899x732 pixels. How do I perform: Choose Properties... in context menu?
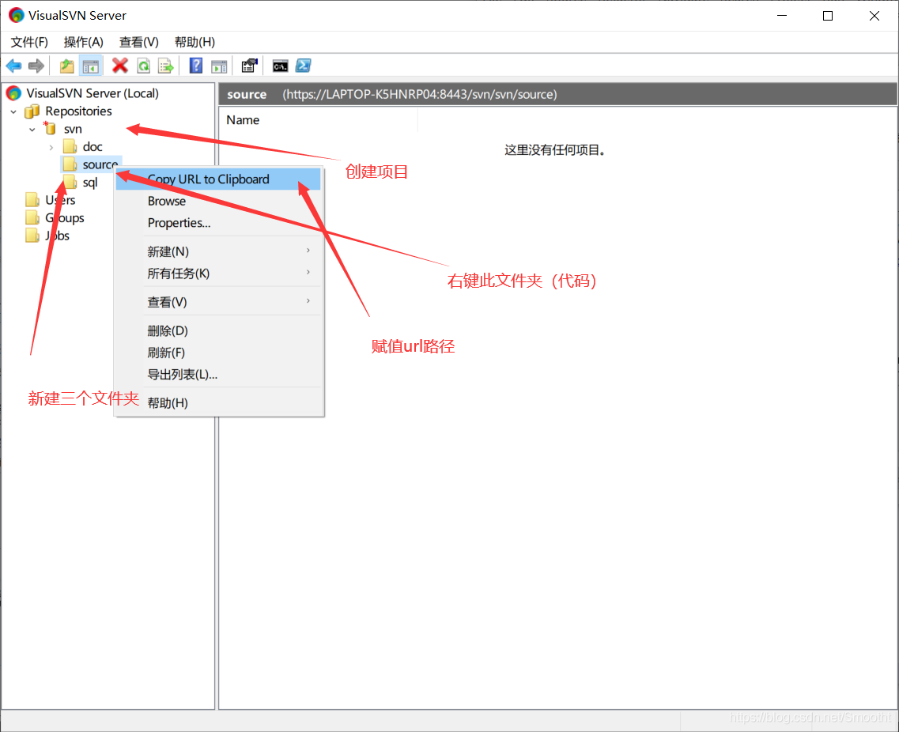(x=218, y=222)
